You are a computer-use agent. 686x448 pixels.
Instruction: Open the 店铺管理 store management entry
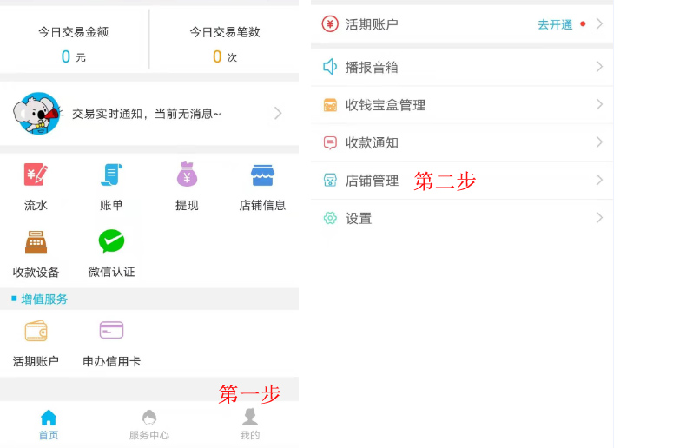pyautogui.click(x=372, y=181)
